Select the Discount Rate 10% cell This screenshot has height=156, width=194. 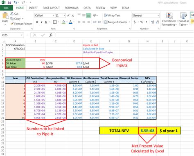point(35,60)
